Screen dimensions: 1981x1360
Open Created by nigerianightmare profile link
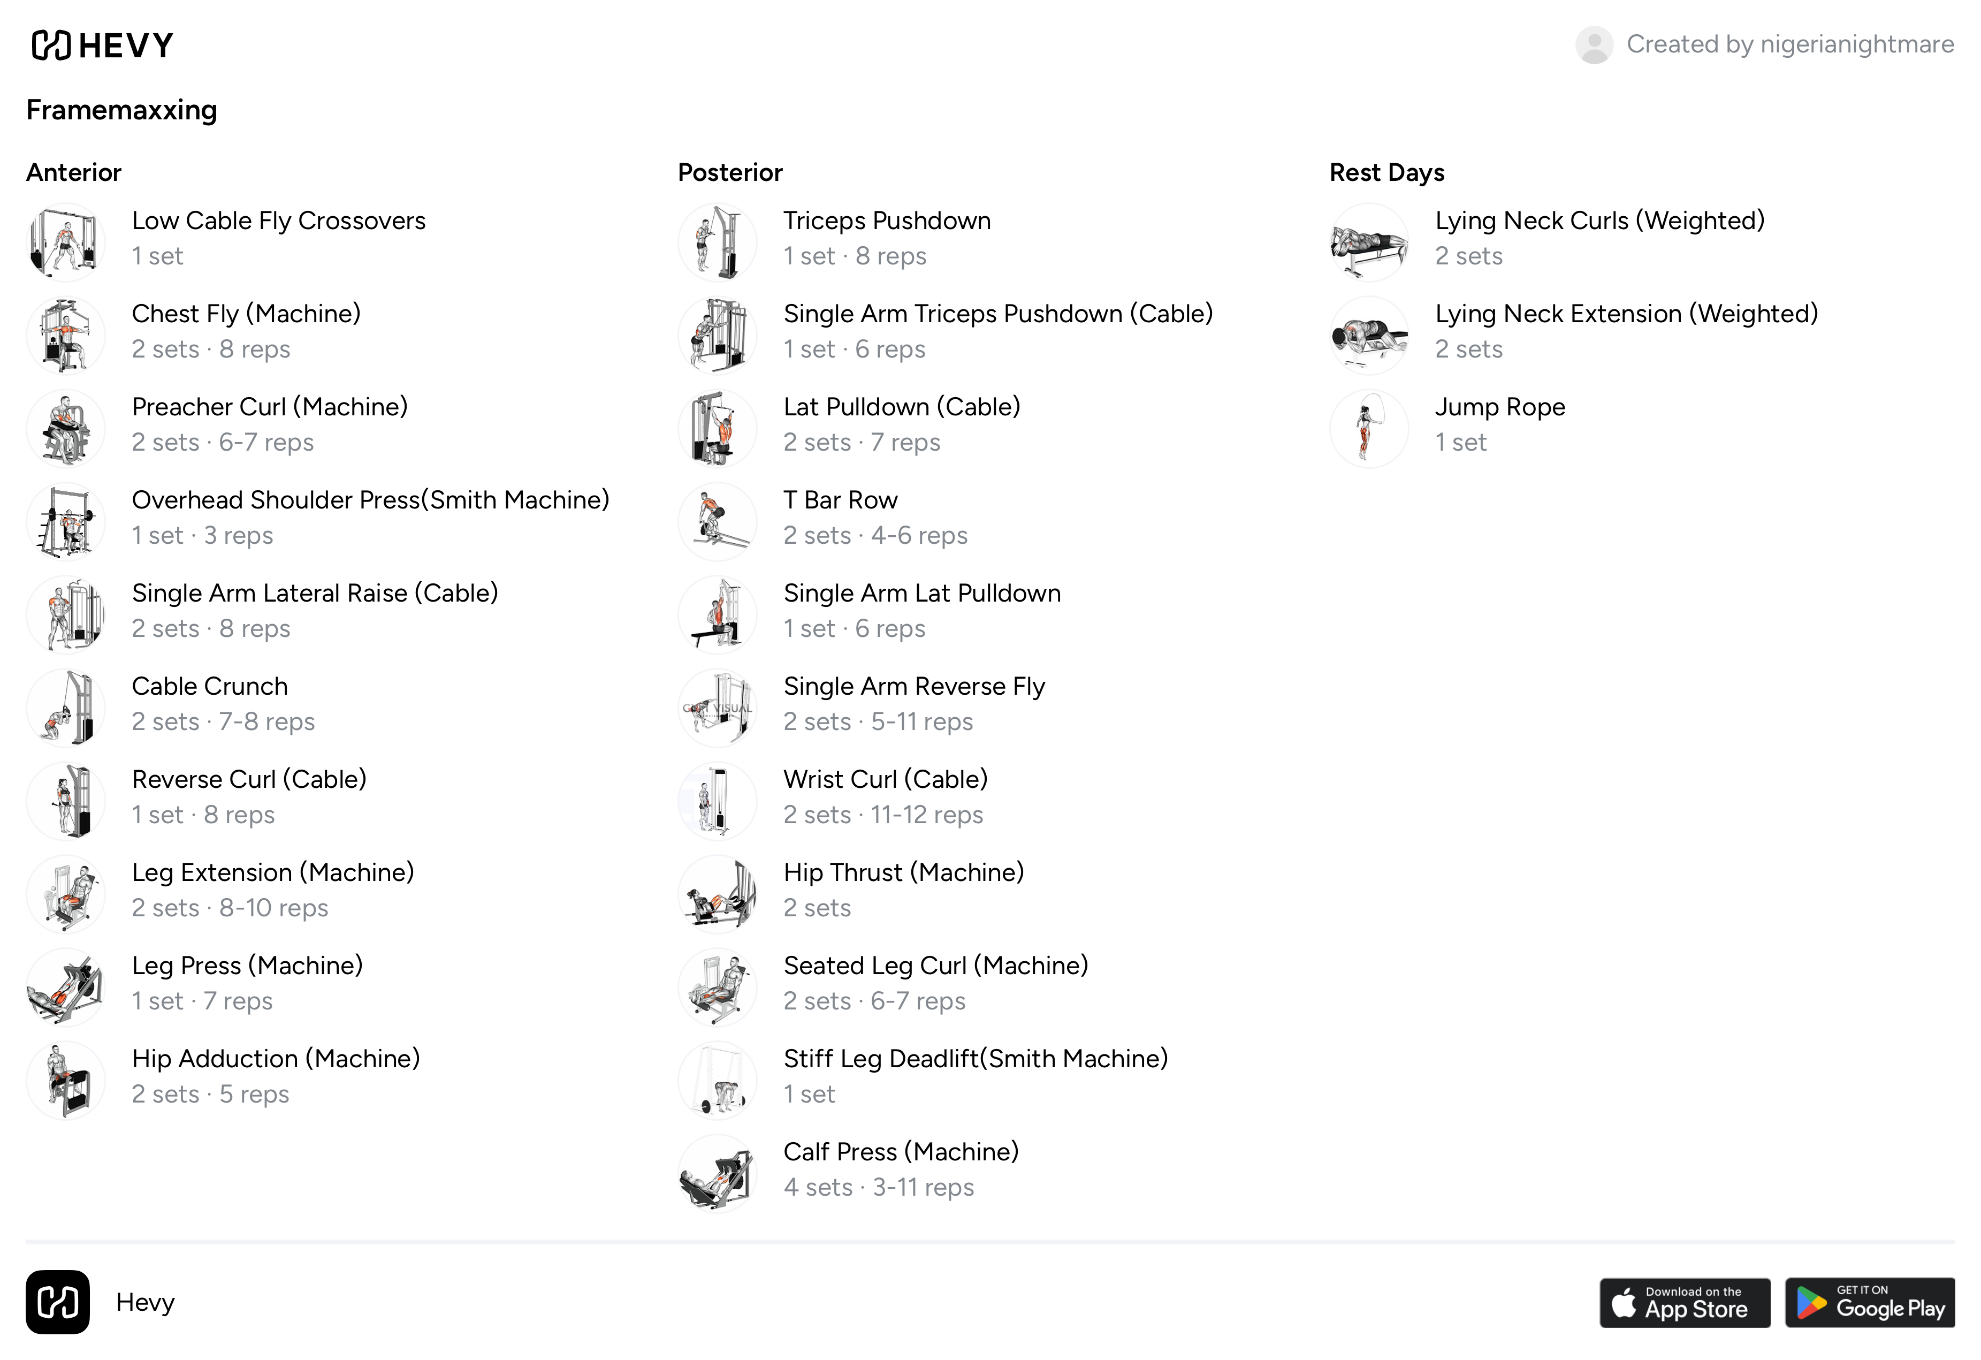1790,44
